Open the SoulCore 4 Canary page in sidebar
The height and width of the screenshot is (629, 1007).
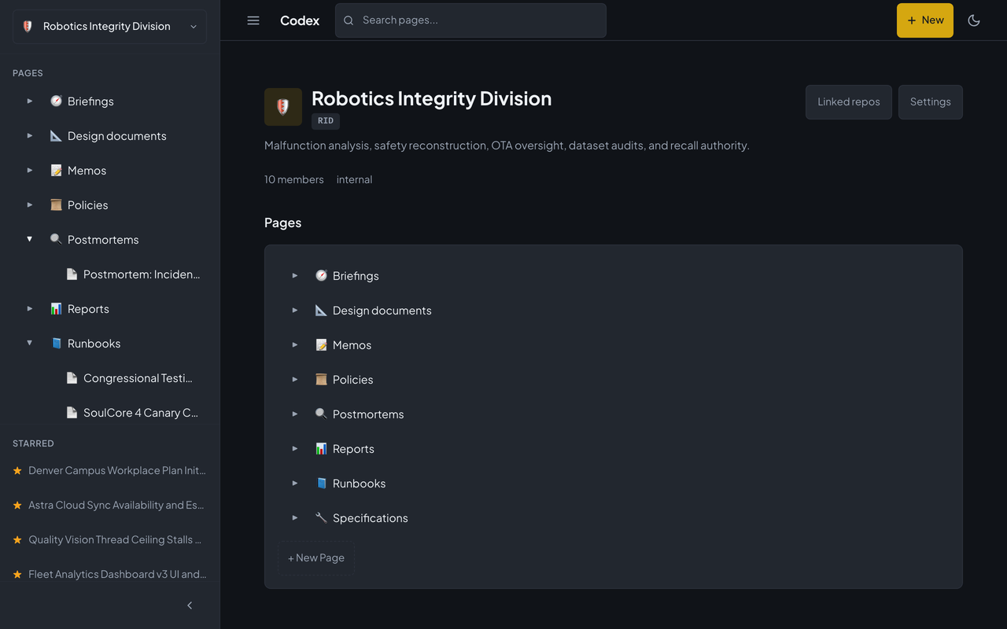(141, 413)
